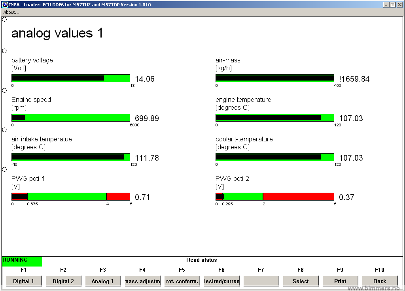Click the rot. conform. button

[182, 281]
